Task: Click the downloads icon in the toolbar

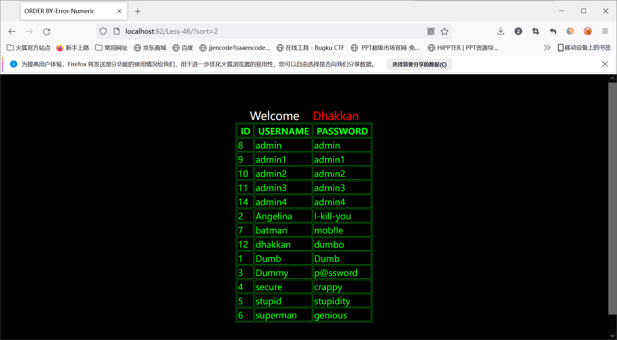Action: click(501, 31)
